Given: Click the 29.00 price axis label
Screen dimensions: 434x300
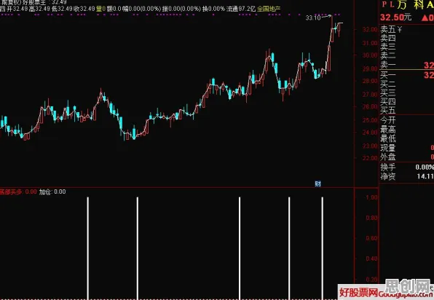Looking at the screenshot, I should pos(370,68).
